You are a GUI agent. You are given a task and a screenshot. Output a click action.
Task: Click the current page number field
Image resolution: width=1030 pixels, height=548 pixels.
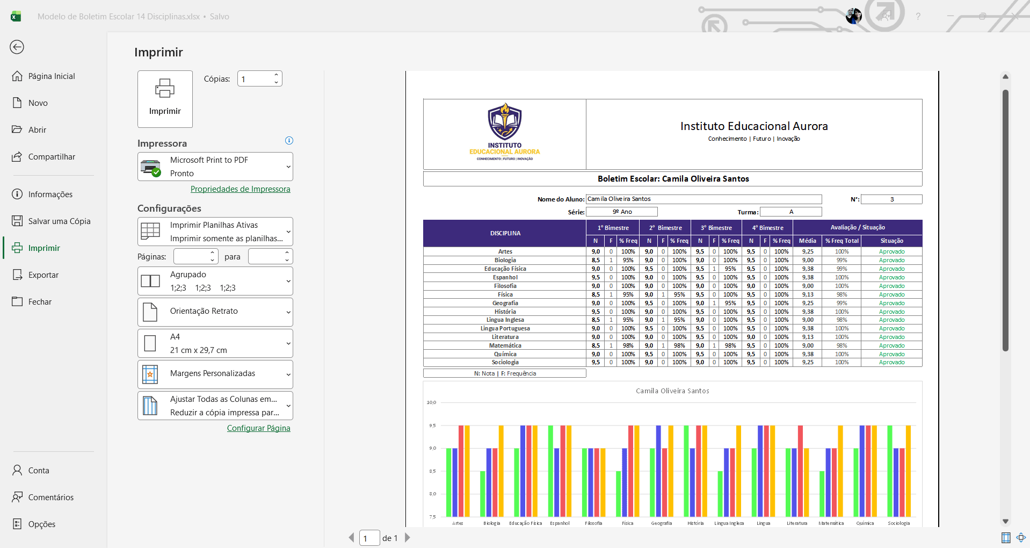click(x=369, y=538)
